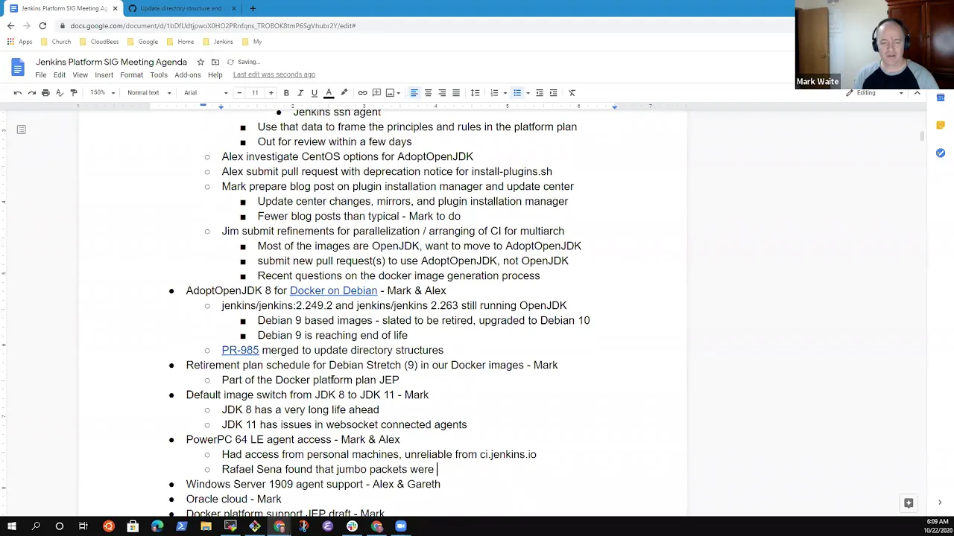Toggle underline formatting
The width and height of the screenshot is (954, 536).
[x=315, y=93]
